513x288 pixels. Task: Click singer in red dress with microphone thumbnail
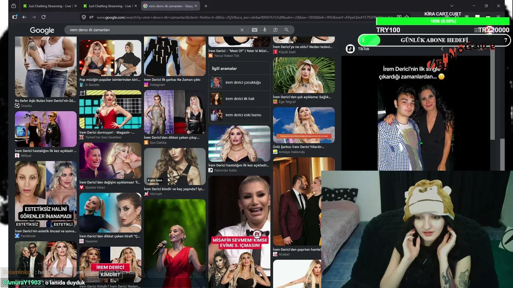click(x=175, y=243)
